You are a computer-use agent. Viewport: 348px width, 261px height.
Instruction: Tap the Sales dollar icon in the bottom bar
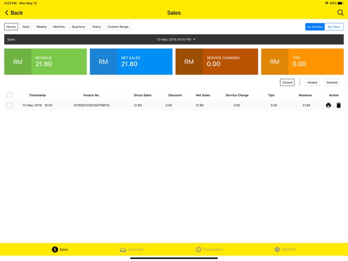click(55, 249)
